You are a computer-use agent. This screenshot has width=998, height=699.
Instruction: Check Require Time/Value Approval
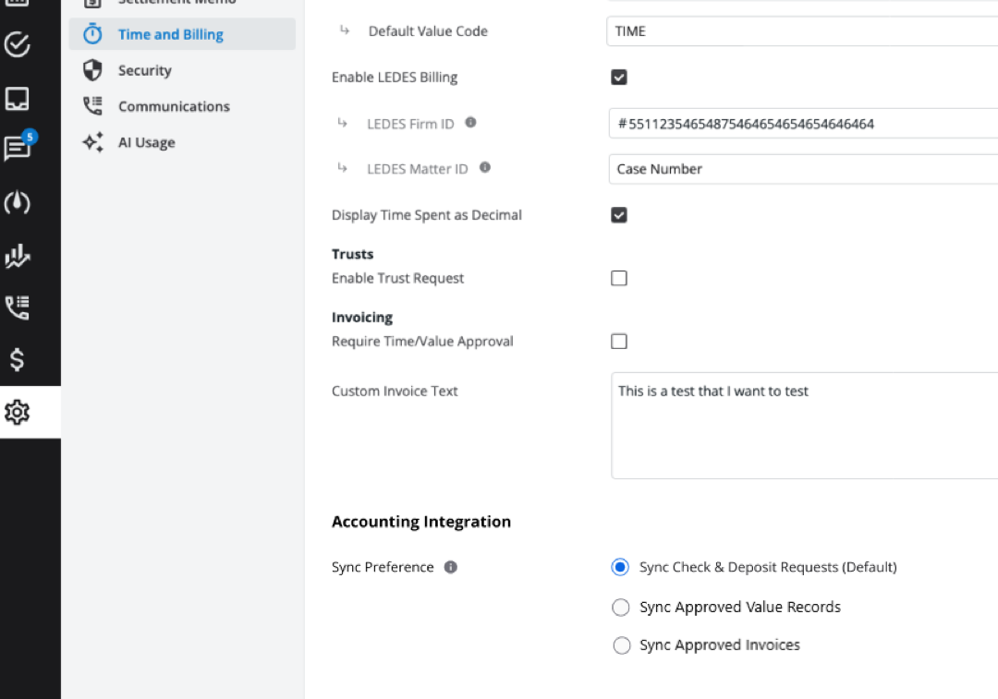[618, 341]
